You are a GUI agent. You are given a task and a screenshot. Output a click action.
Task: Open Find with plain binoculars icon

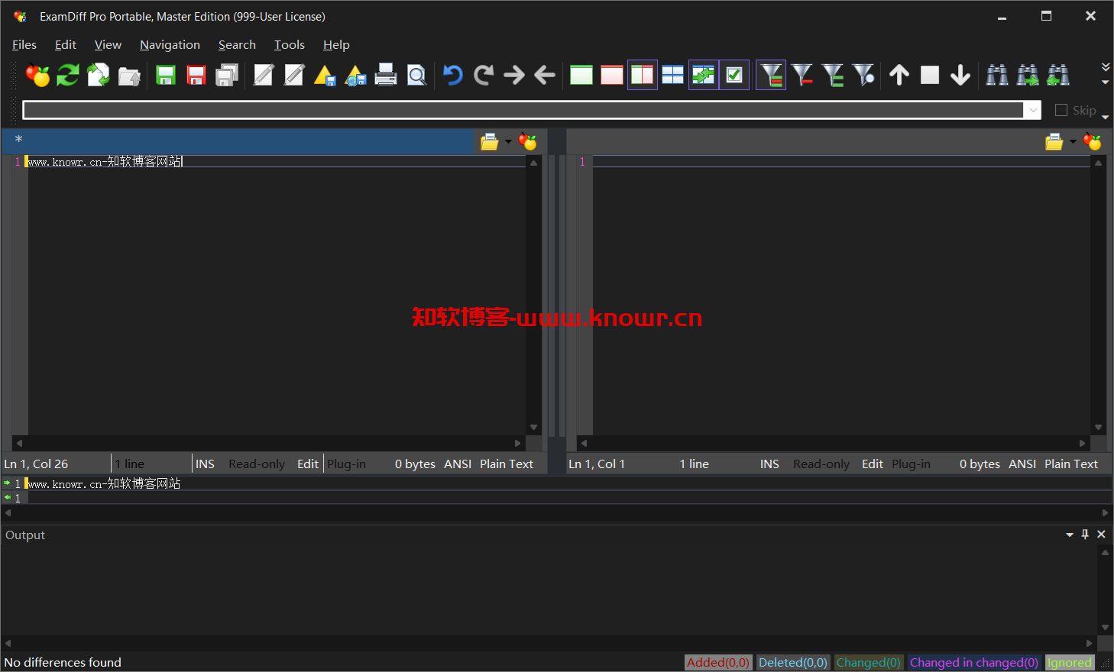coord(997,75)
